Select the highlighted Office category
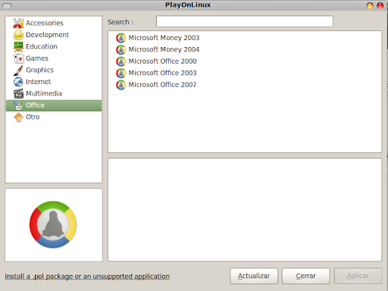Screen dimensions: 388x291 [x=54, y=105]
